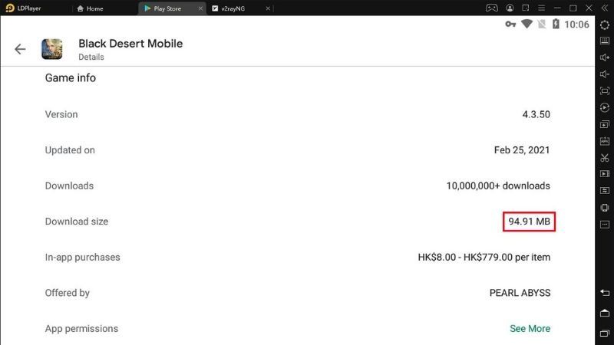Screen dimensions: 614x345
Task: Click See More for App permissions
Action: (x=530, y=328)
